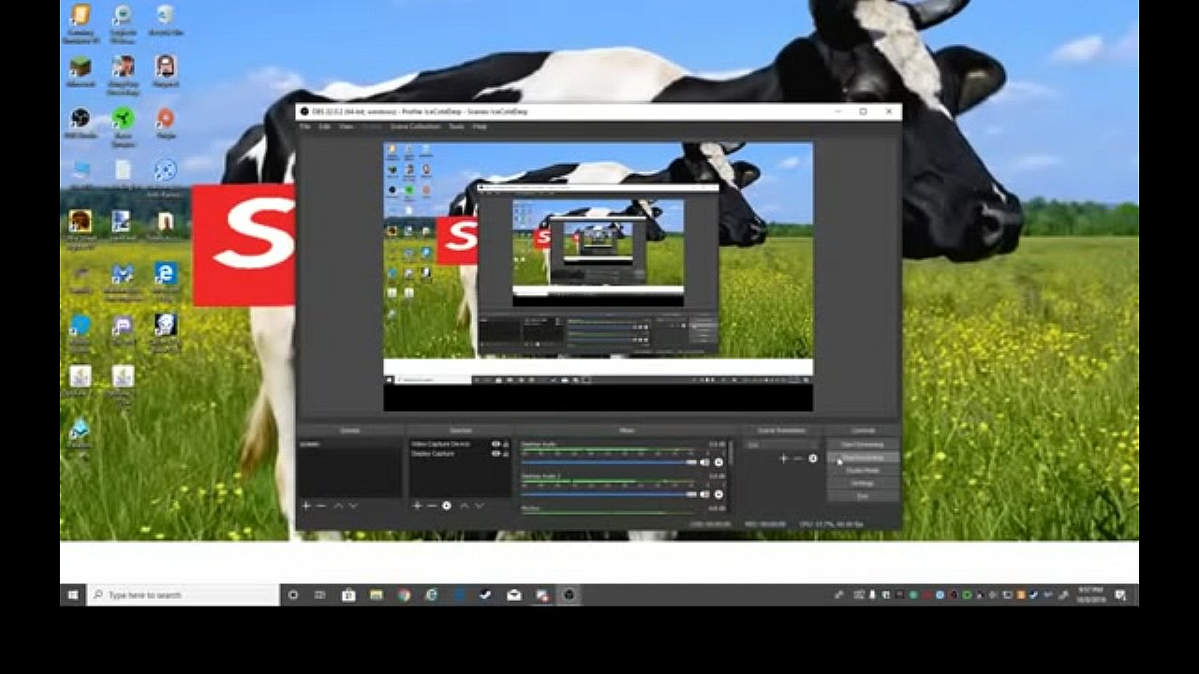Remove the selected scene with the minus icon
The width and height of the screenshot is (1199, 674).
321,505
